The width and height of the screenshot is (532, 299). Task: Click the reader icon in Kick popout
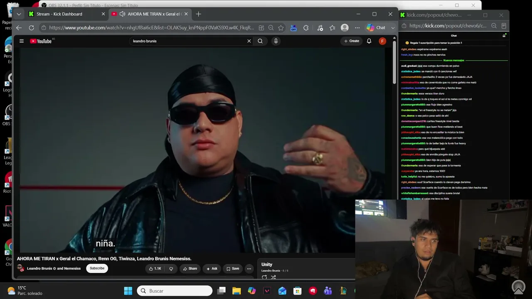coord(504,26)
